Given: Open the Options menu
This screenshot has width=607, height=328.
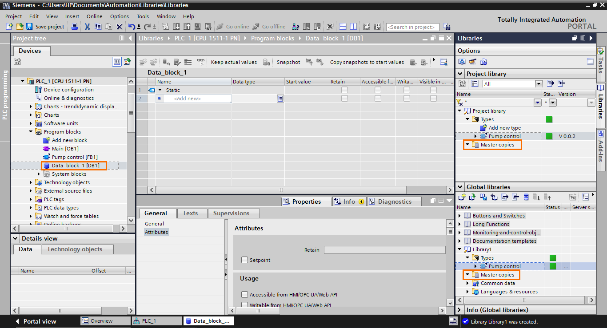Looking at the screenshot, I should click(x=119, y=16).
